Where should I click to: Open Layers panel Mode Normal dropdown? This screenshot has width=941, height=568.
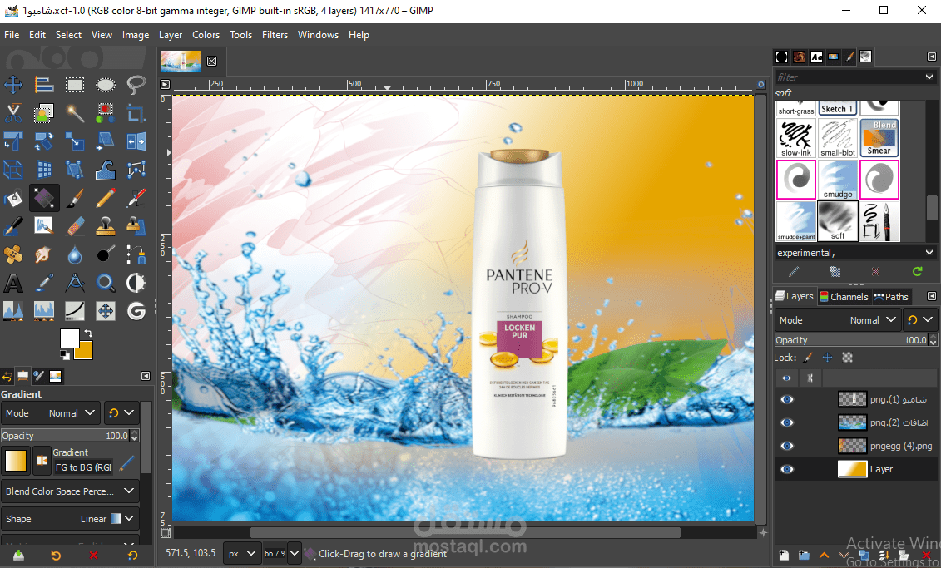[x=837, y=320]
